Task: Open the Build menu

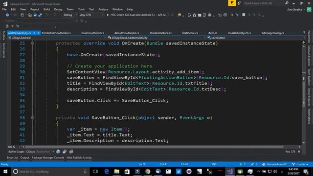Action: pyautogui.click(x=46, y=9)
